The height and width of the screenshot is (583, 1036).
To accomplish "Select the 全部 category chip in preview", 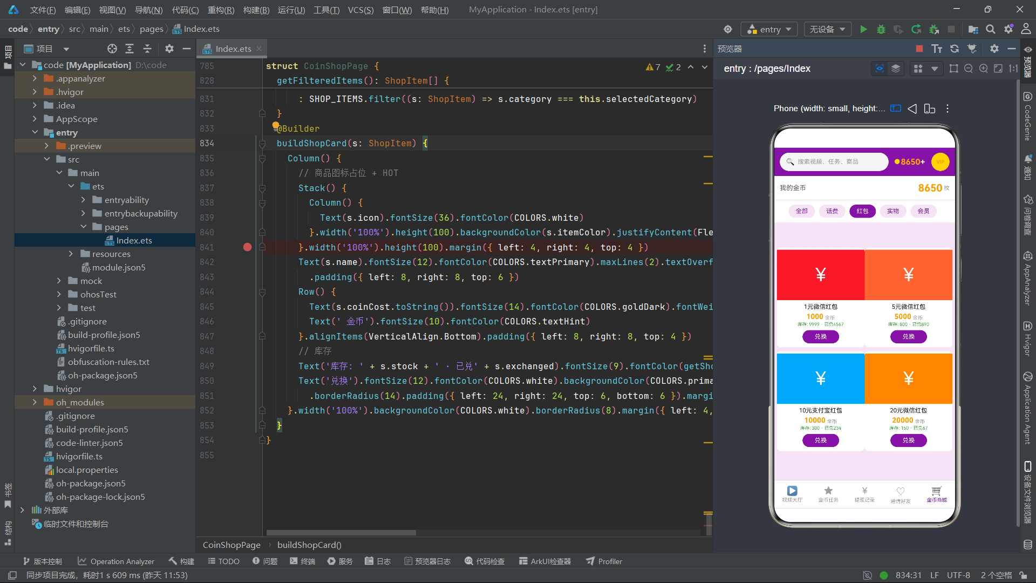I will 801,211.
